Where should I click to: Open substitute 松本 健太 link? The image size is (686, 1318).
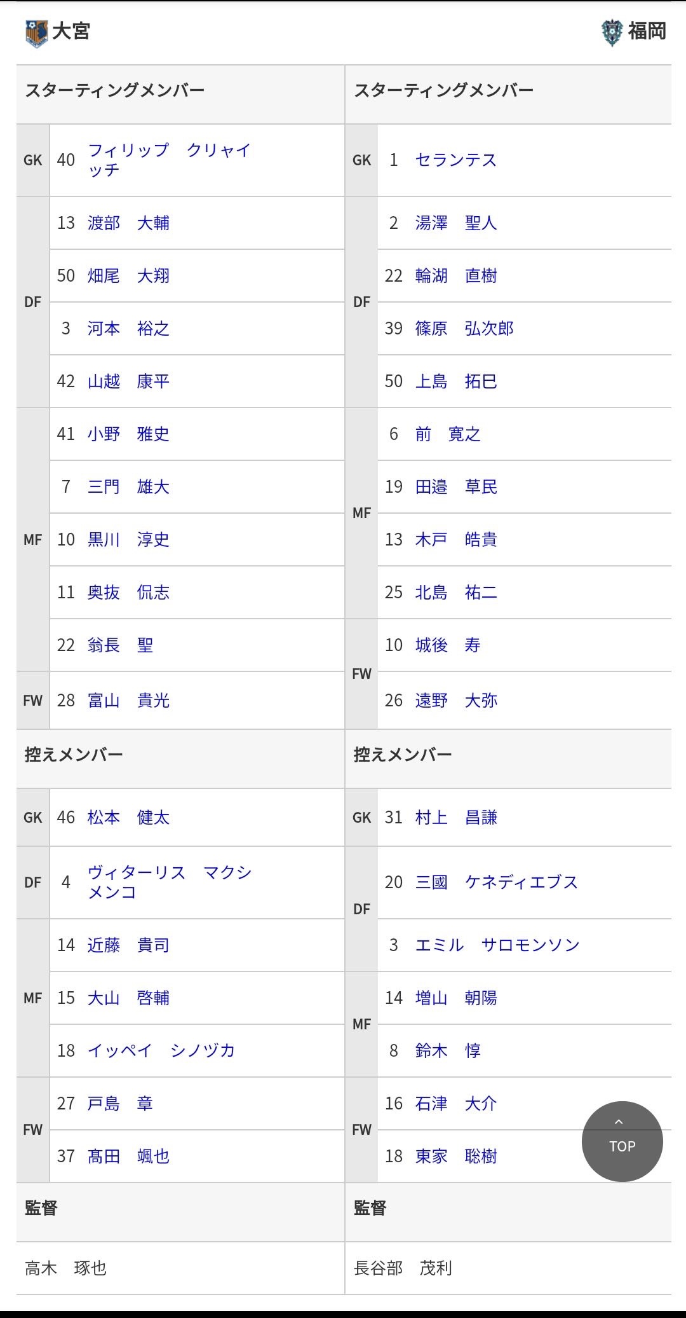coord(129,818)
